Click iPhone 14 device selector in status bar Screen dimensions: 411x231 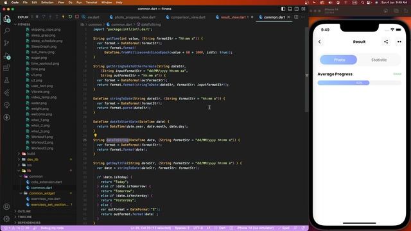pos(255,228)
